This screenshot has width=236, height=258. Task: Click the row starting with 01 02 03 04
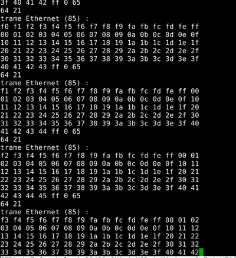pyautogui.click(x=100, y=99)
